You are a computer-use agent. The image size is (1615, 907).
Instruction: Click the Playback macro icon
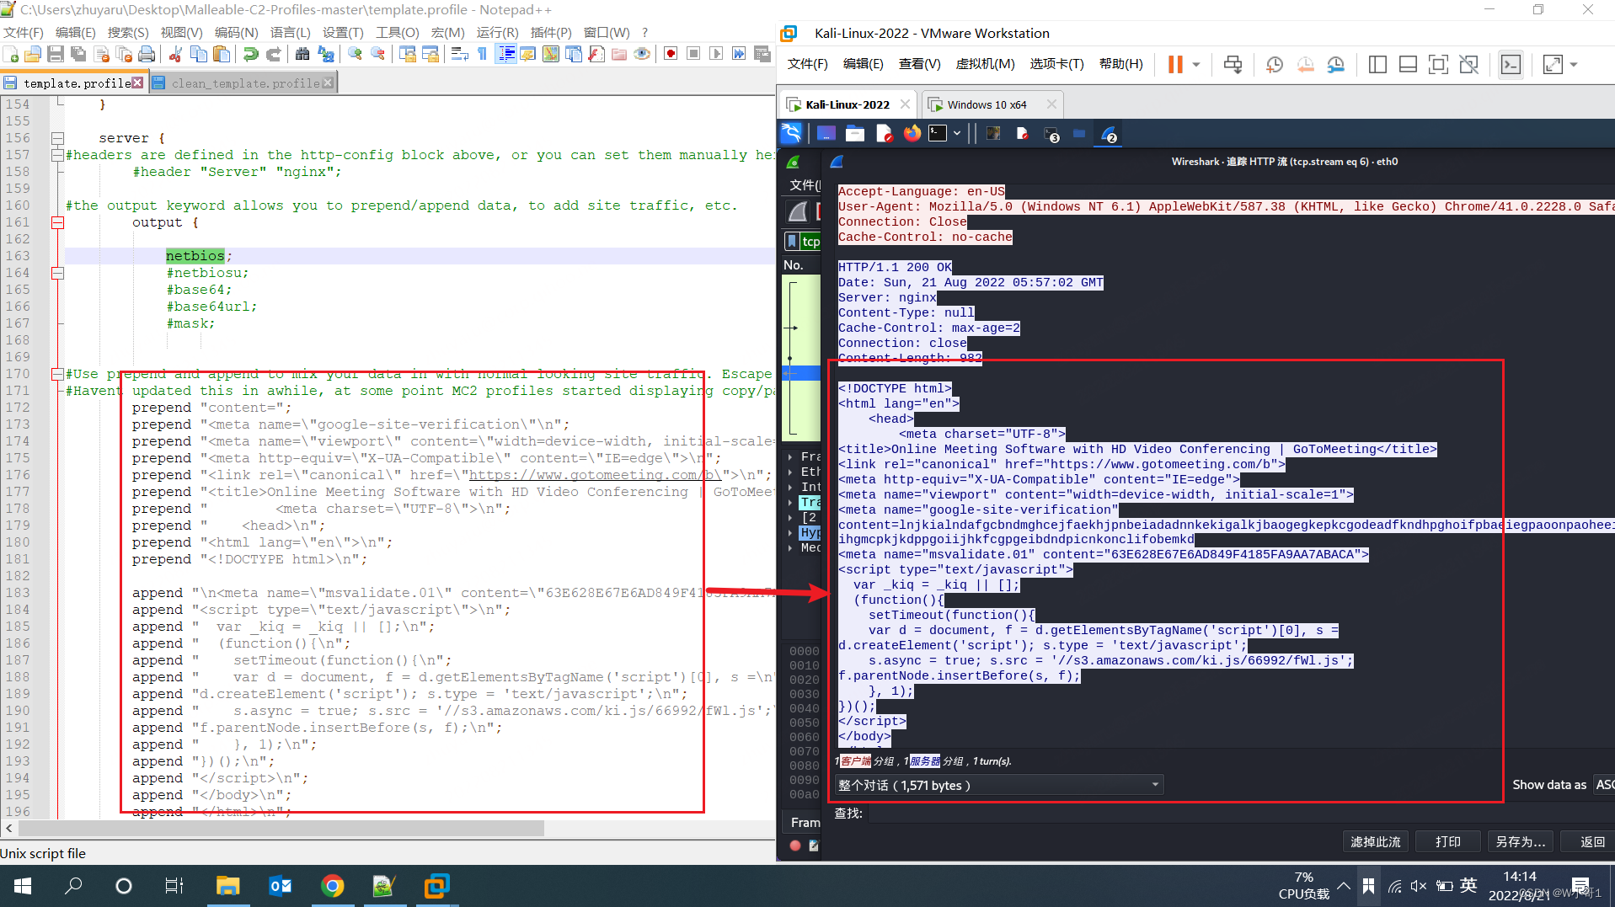716,55
